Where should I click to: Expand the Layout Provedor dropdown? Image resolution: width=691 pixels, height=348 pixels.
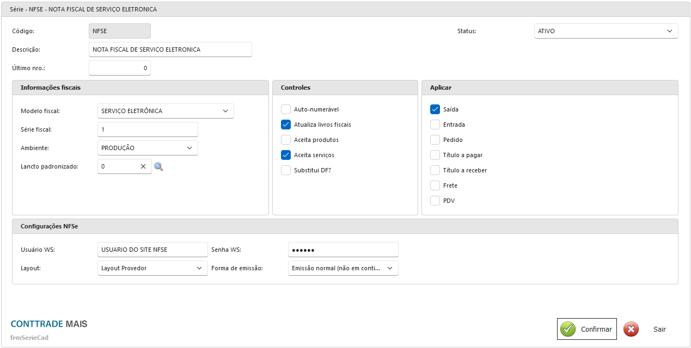[x=152, y=268]
